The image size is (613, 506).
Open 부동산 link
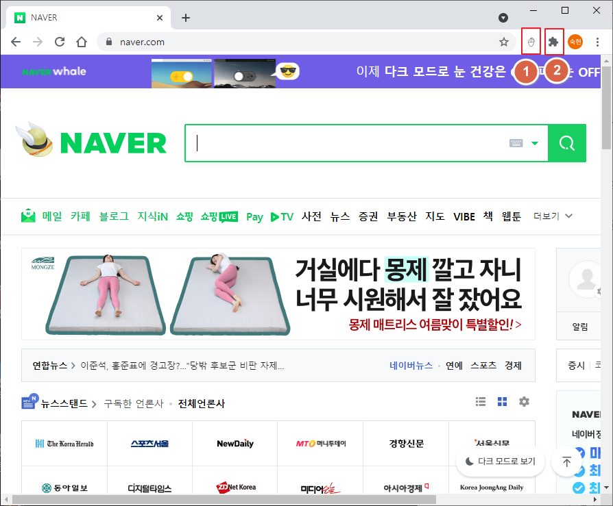coord(402,216)
